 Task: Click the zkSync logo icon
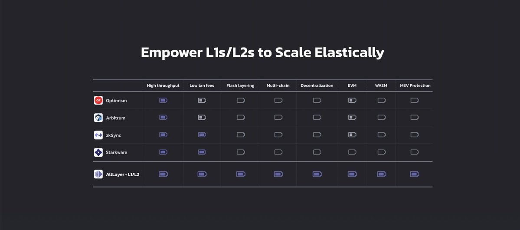(98, 135)
